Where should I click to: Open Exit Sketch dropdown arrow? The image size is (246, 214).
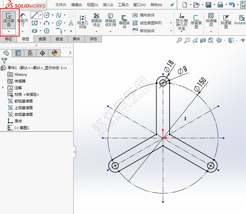[x=9, y=32]
